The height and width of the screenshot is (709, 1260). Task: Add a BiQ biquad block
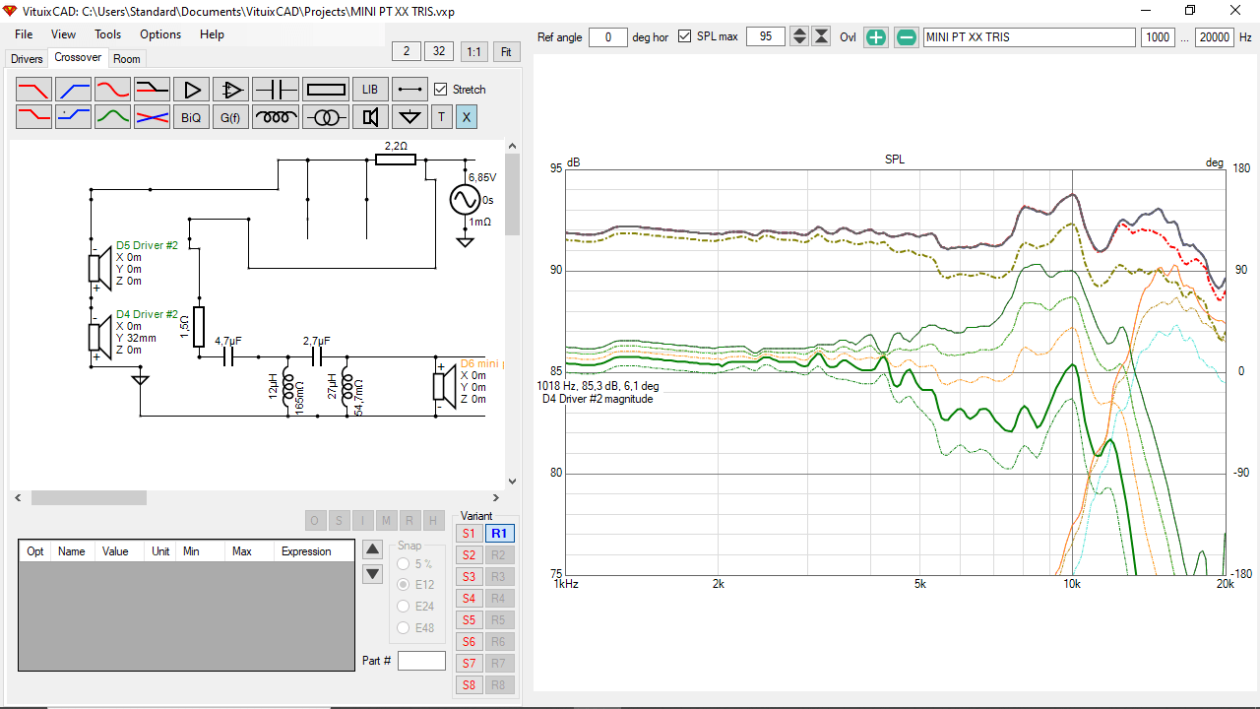[x=192, y=117]
